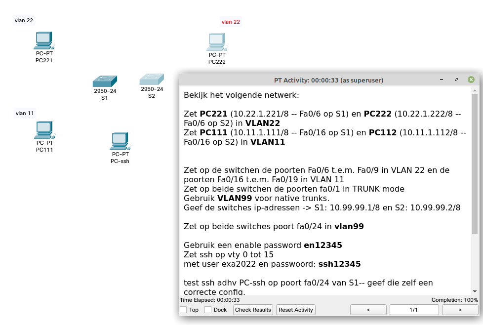The image size is (483, 325).
Task: Select the red vlan 22 label above PC222
Action: [x=231, y=22]
